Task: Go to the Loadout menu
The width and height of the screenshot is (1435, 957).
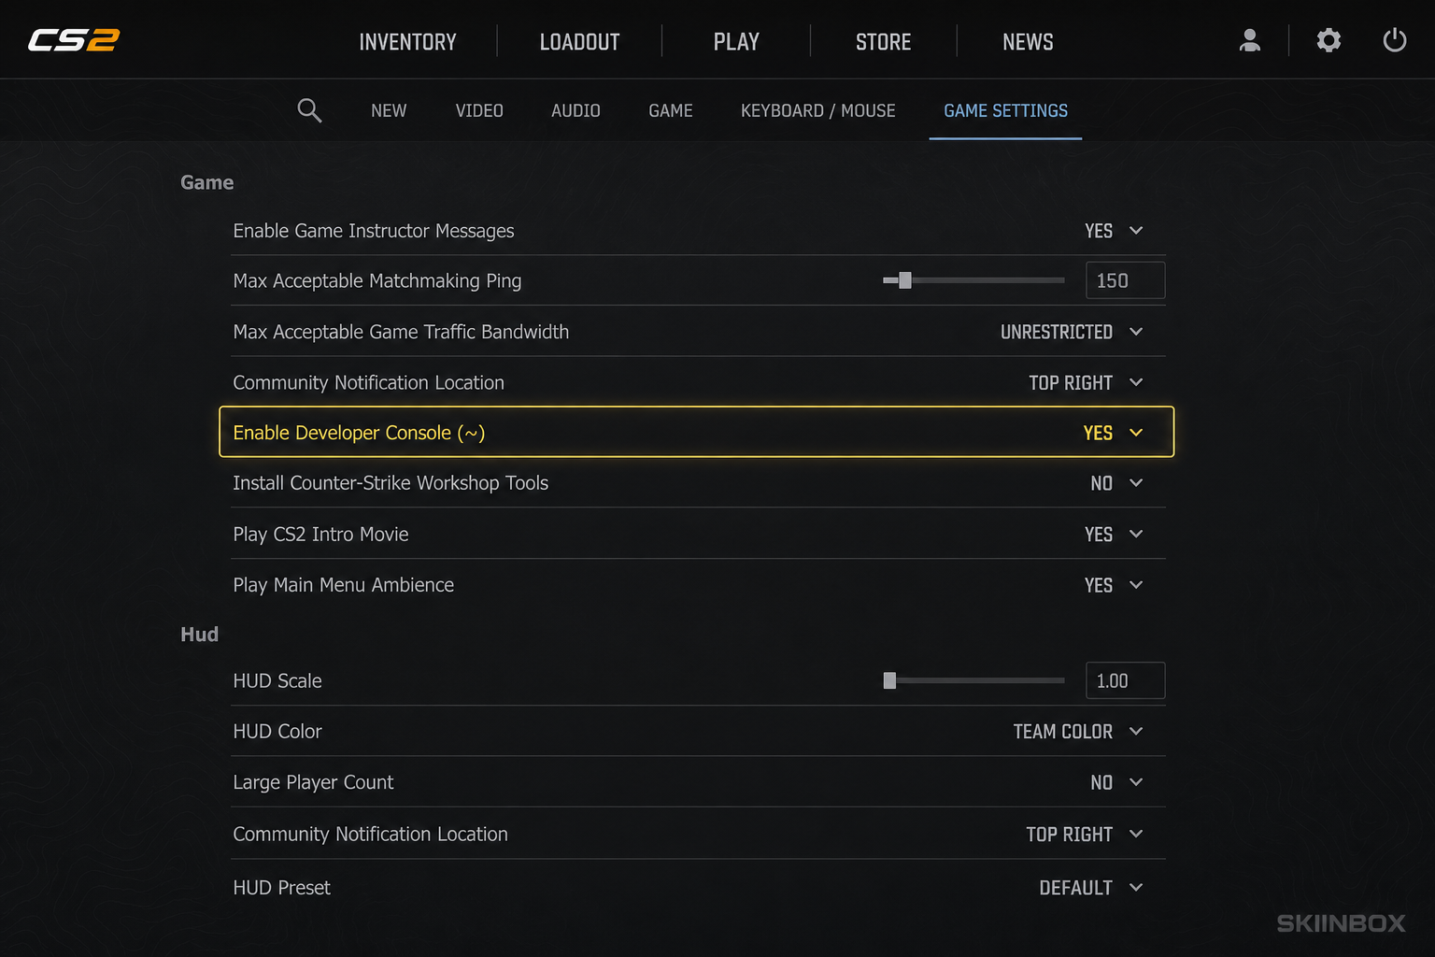Action: point(579,42)
